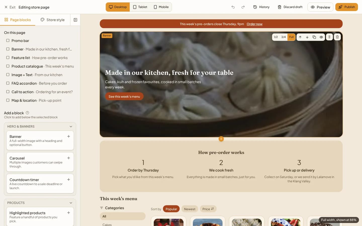Click Order by Thursday step title

click(143, 170)
